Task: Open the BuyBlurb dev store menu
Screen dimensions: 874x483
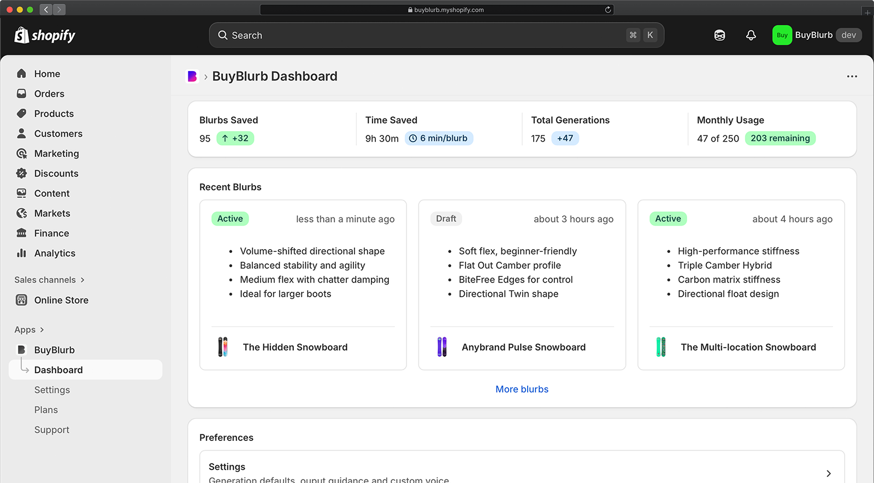Action: pyautogui.click(x=817, y=35)
